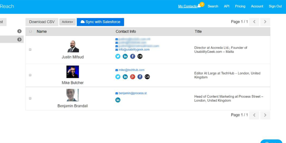Click the Name column header

click(x=42, y=31)
